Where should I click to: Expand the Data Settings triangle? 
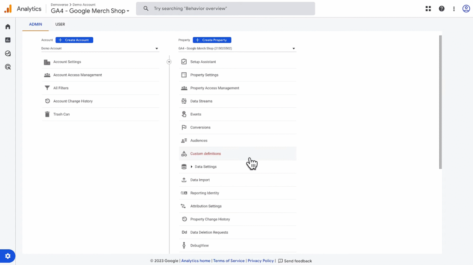192,167
